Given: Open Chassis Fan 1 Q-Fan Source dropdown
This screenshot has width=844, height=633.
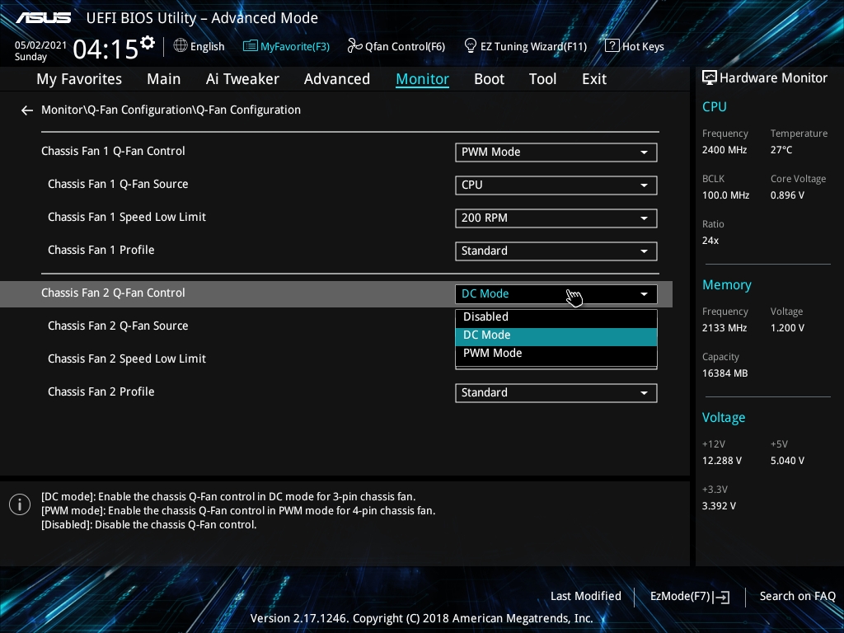Looking at the screenshot, I should [x=556, y=185].
